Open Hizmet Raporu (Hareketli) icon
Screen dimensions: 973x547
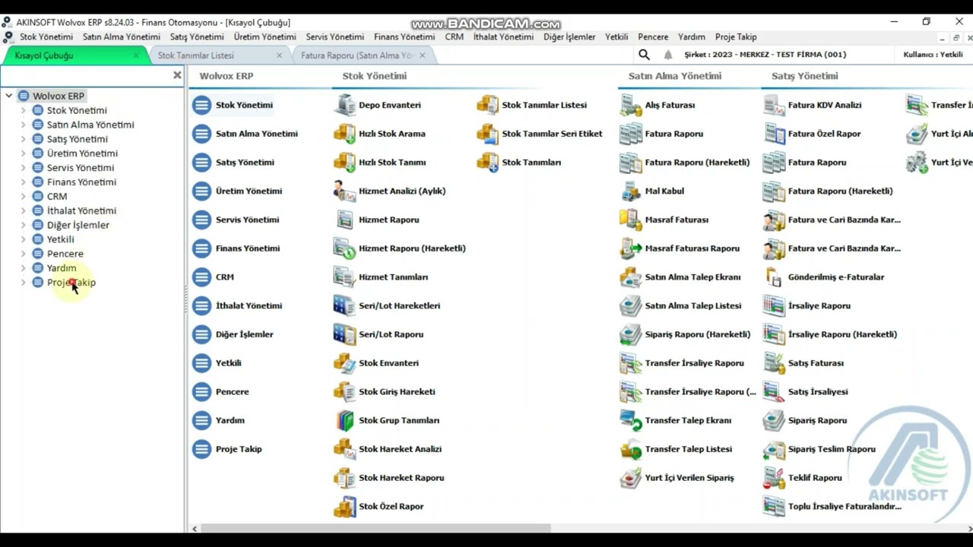pyautogui.click(x=345, y=248)
